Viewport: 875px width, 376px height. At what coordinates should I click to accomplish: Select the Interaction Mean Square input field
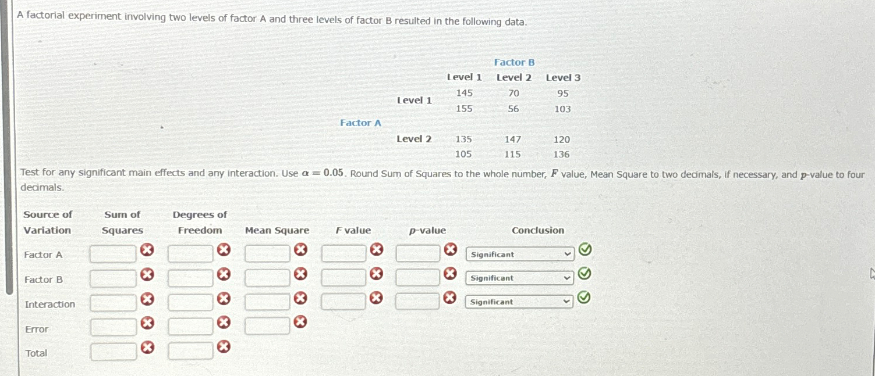(x=267, y=301)
